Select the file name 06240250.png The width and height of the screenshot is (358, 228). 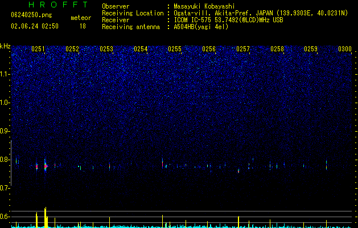pos(31,15)
